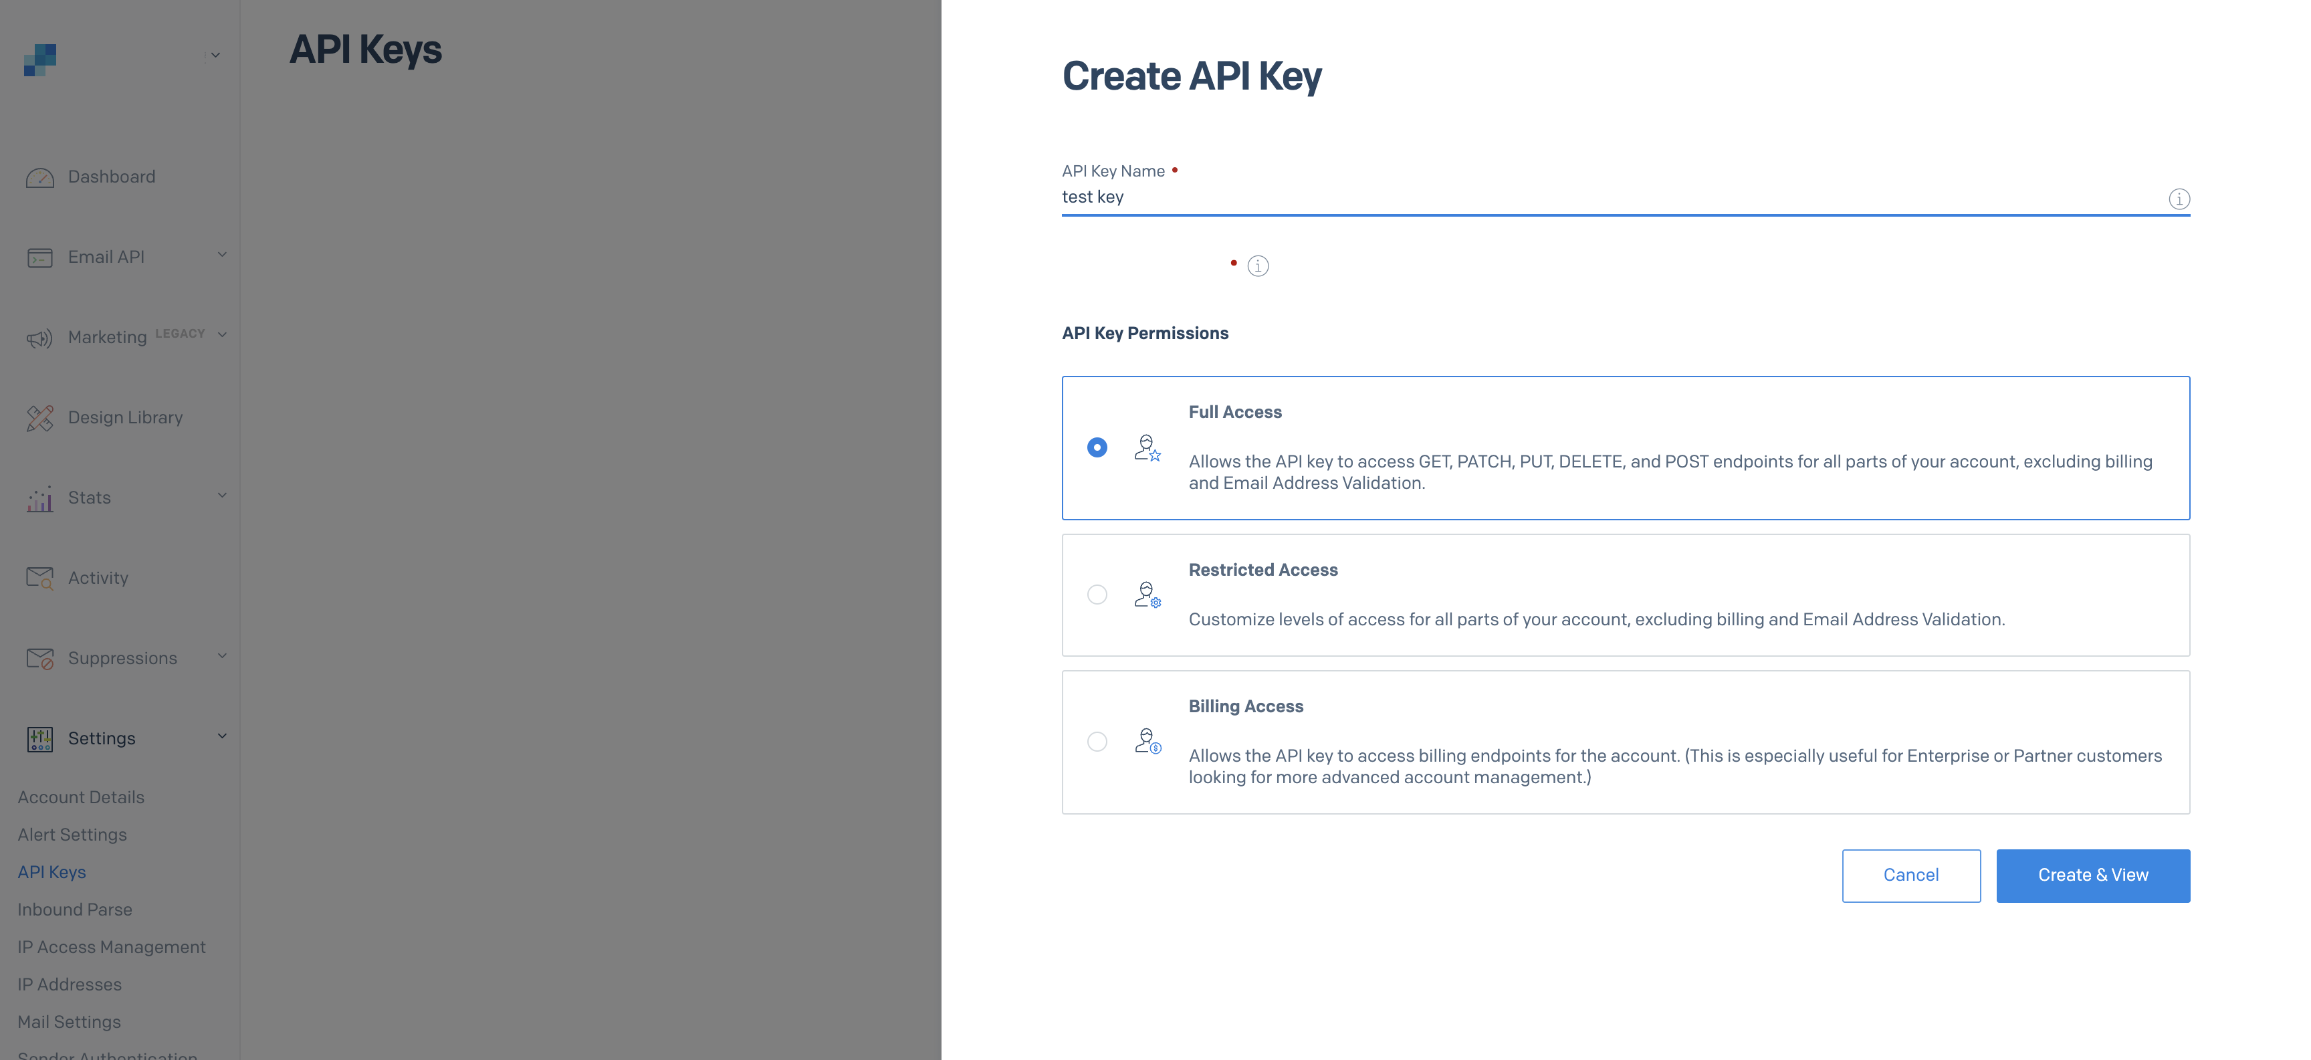Click the Design Library icon
Viewport: 2311px width, 1060px height.
coord(39,418)
